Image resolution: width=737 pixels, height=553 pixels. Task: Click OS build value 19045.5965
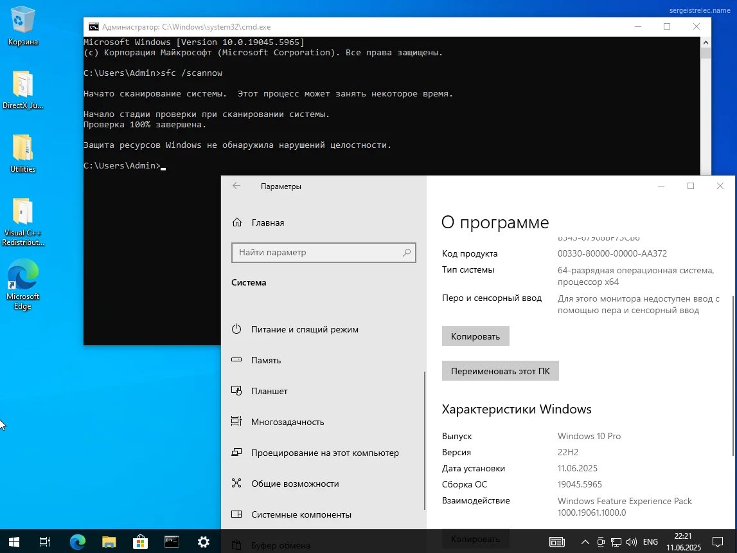point(580,484)
